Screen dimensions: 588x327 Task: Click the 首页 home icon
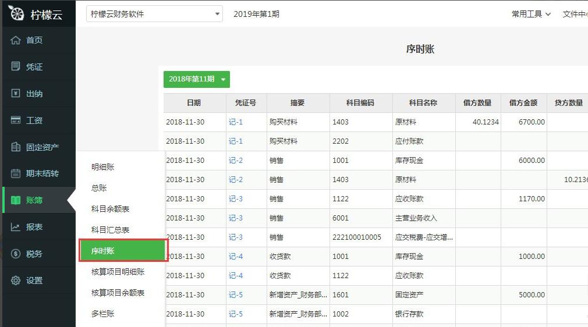(x=15, y=40)
